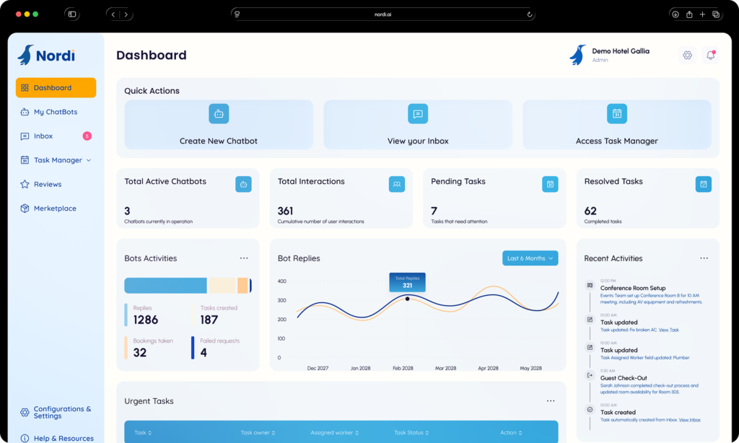This screenshot has height=443, width=739.
Task: Click the View Task link
Action: click(669, 330)
